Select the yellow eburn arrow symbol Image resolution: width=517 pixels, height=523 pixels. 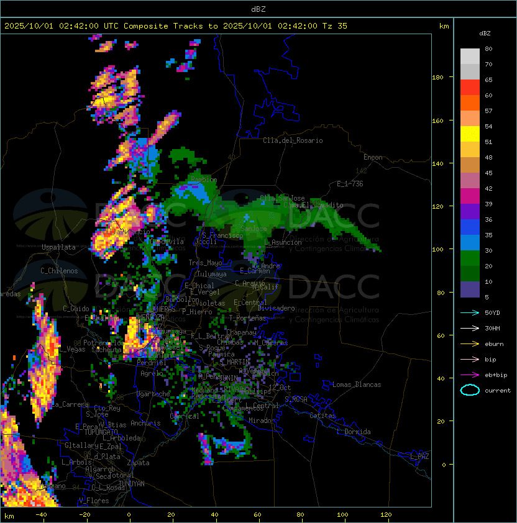pyautogui.click(x=470, y=344)
